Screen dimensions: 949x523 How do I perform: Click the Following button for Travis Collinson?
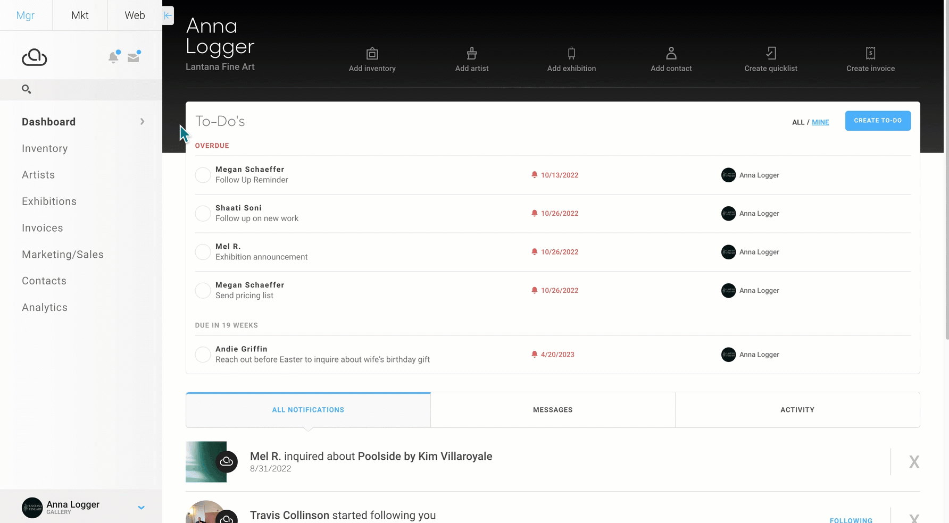[x=851, y=520]
